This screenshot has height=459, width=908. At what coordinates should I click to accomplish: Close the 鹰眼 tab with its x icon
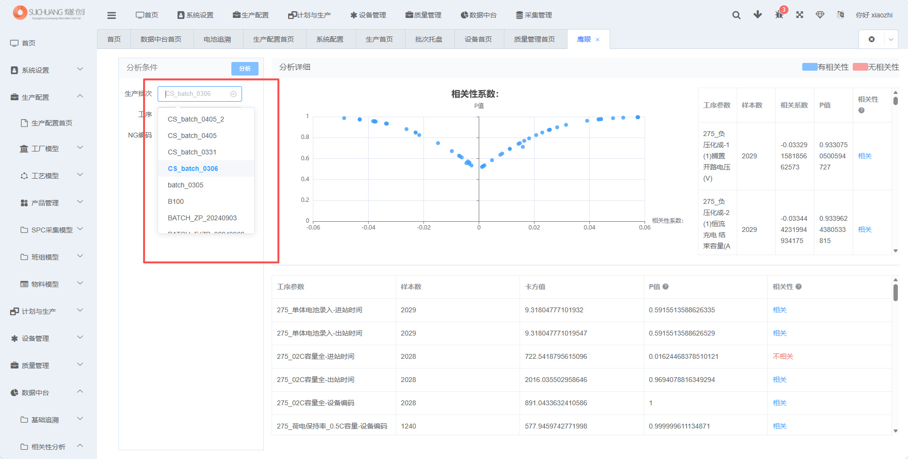point(598,40)
